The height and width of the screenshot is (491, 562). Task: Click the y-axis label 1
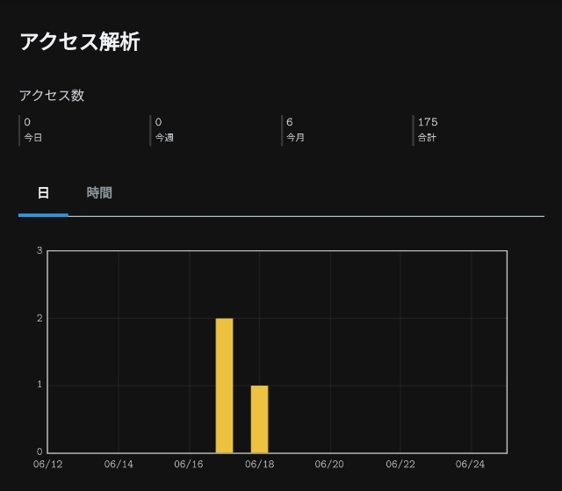coord(40,385)
